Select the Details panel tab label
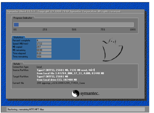 (x=17, y=64)
